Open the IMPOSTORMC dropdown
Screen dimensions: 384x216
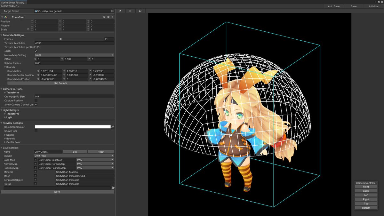pos(10,6)
